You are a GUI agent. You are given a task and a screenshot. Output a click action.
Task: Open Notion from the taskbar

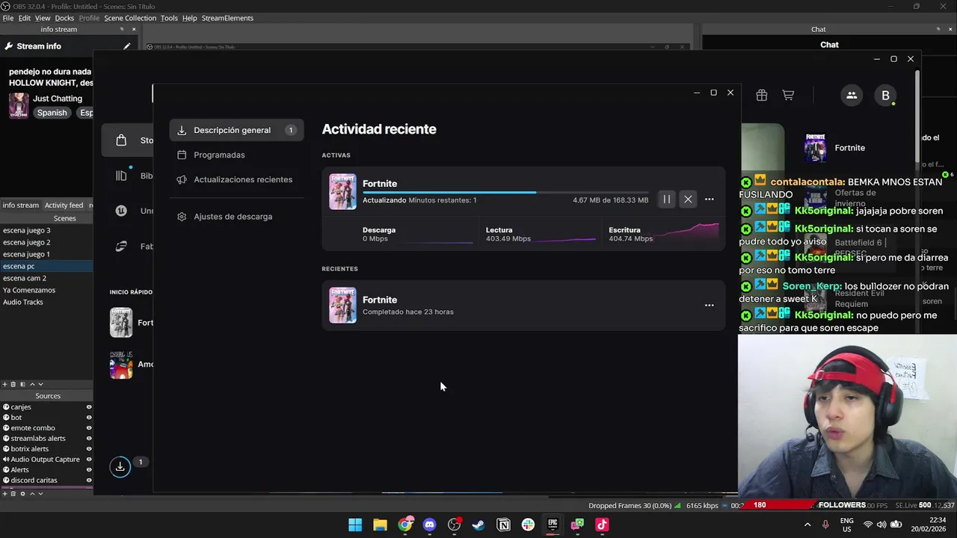tap(503, 525)
